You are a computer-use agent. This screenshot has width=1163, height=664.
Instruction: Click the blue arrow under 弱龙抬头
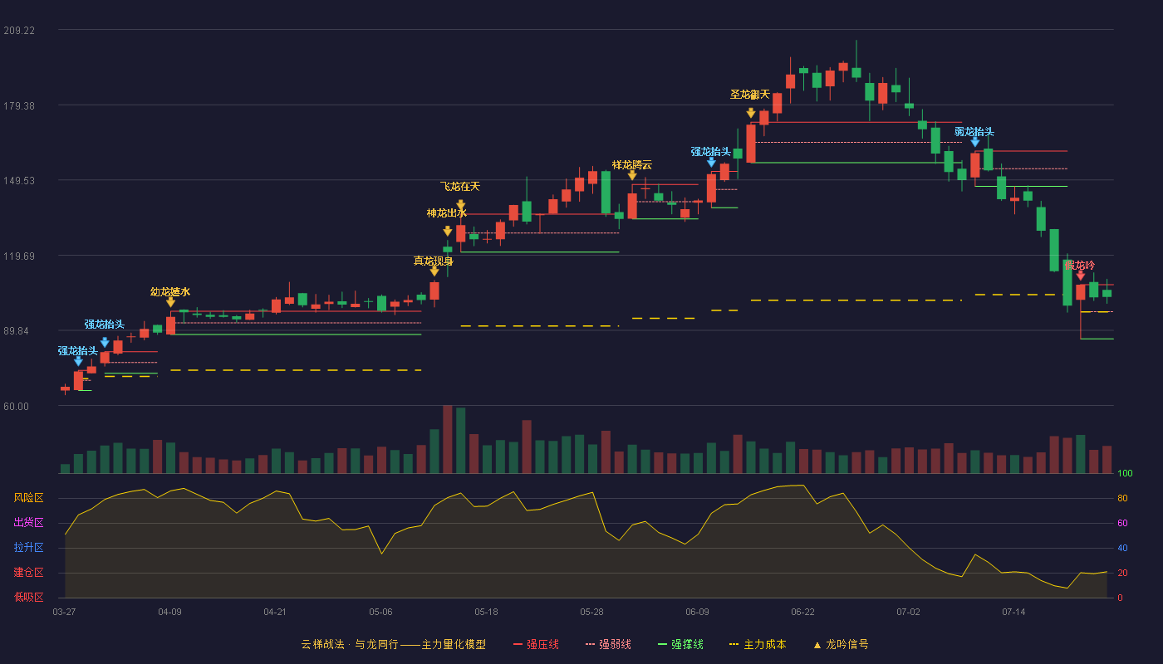point(975,142)
